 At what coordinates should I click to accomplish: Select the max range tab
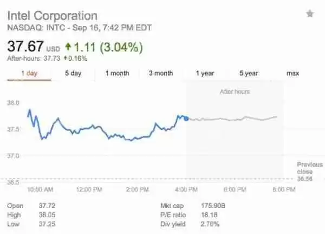[x=292, y=74]
